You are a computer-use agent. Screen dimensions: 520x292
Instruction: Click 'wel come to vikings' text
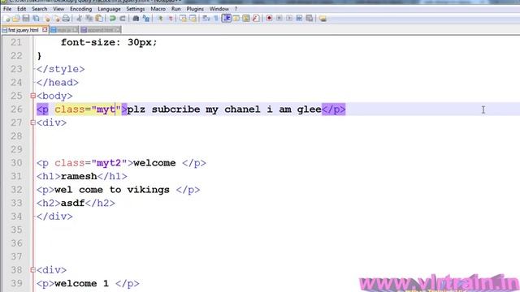point(112,190)
